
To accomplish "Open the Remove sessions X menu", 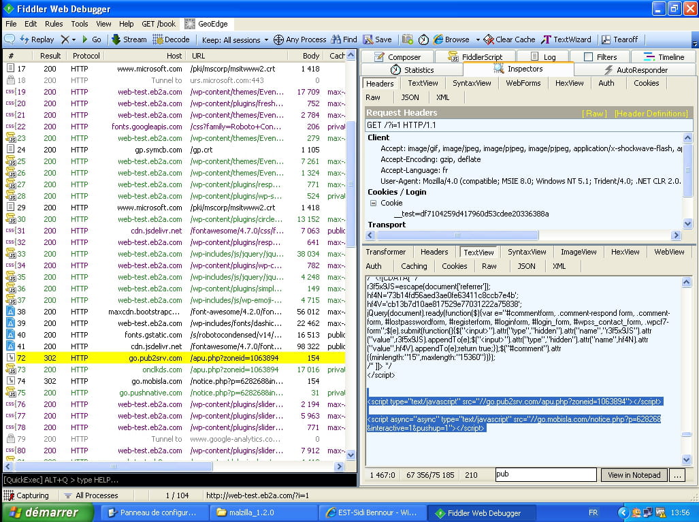I will pyautogui.click(x=68, y=39).
